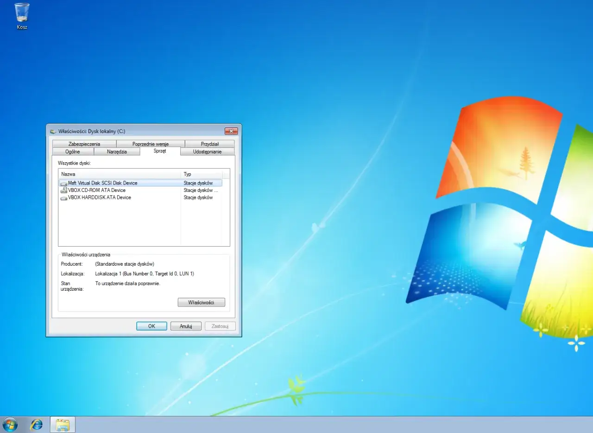
Task: Open the Poprzednie wersje tab
Action: pyautogui.click(x=150, y=144)
